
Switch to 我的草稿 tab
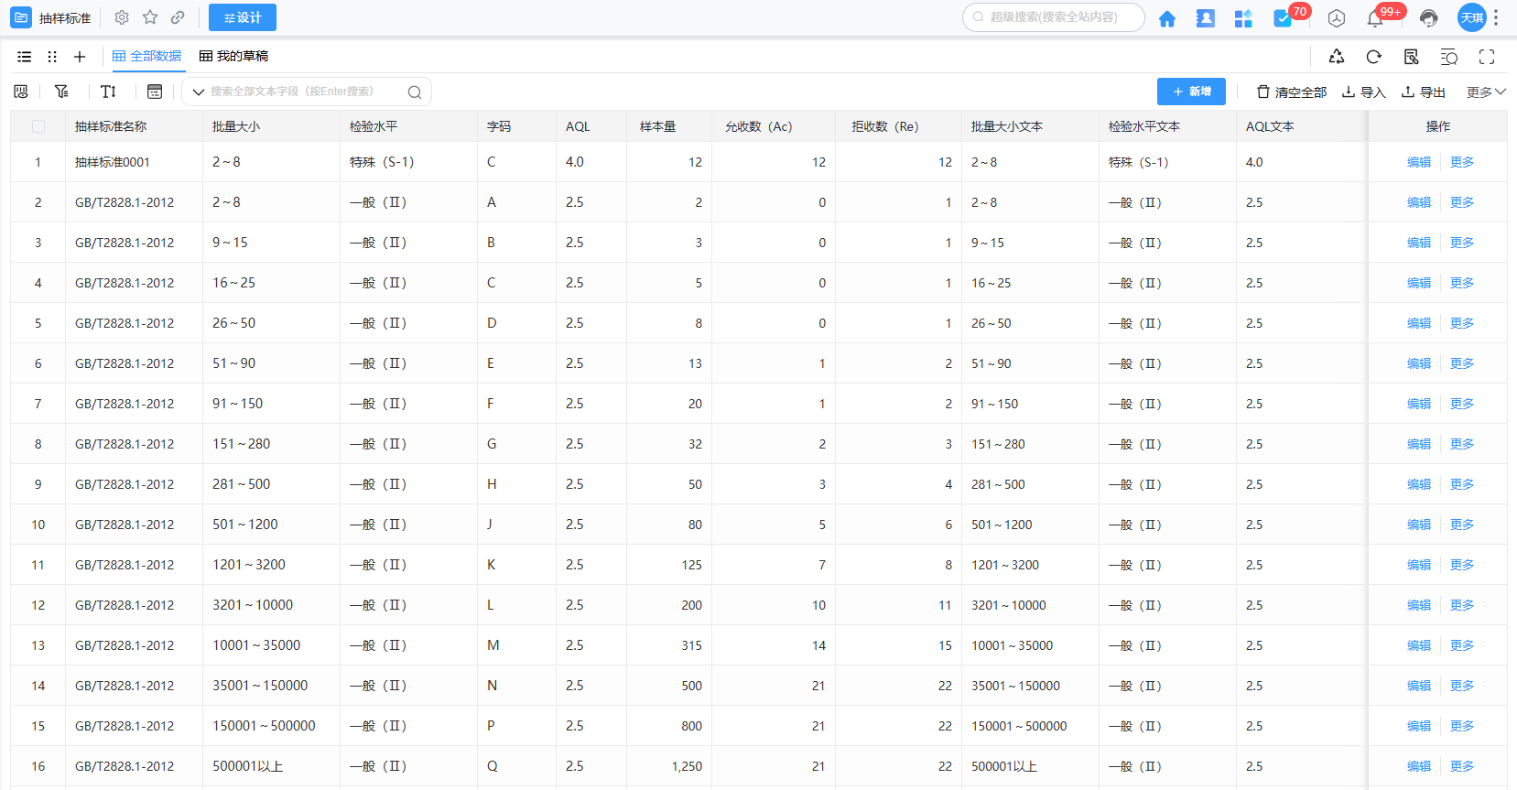coord(233,57)
